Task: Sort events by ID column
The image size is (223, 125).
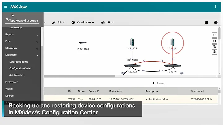Action: pyautogui.click(x=69, y=91)
